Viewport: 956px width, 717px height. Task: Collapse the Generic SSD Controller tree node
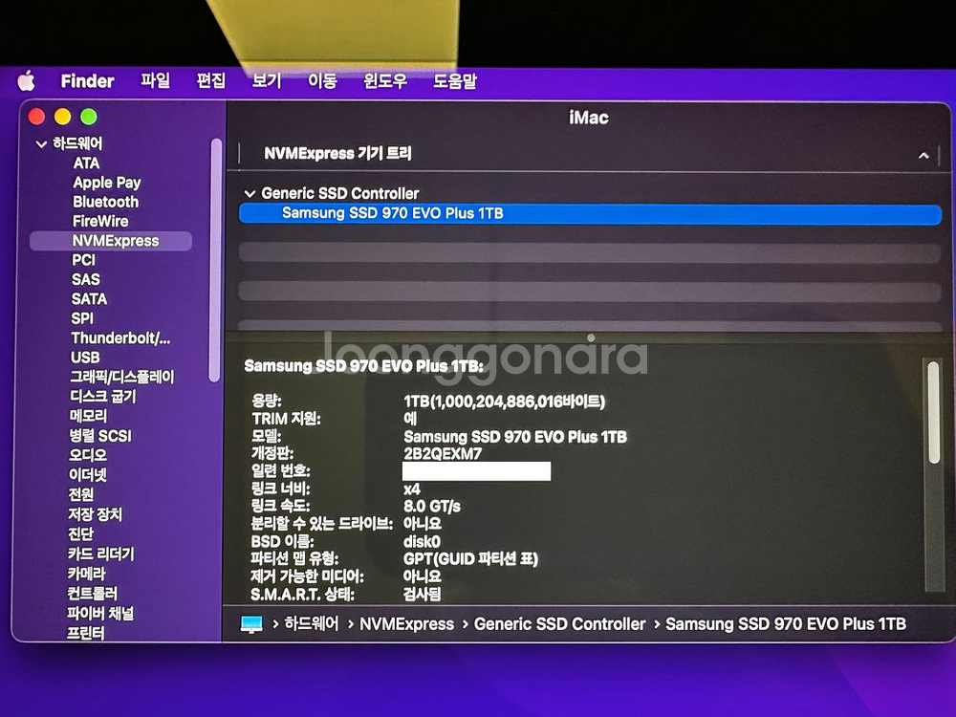pyautogui.click(x=250, y=193)
